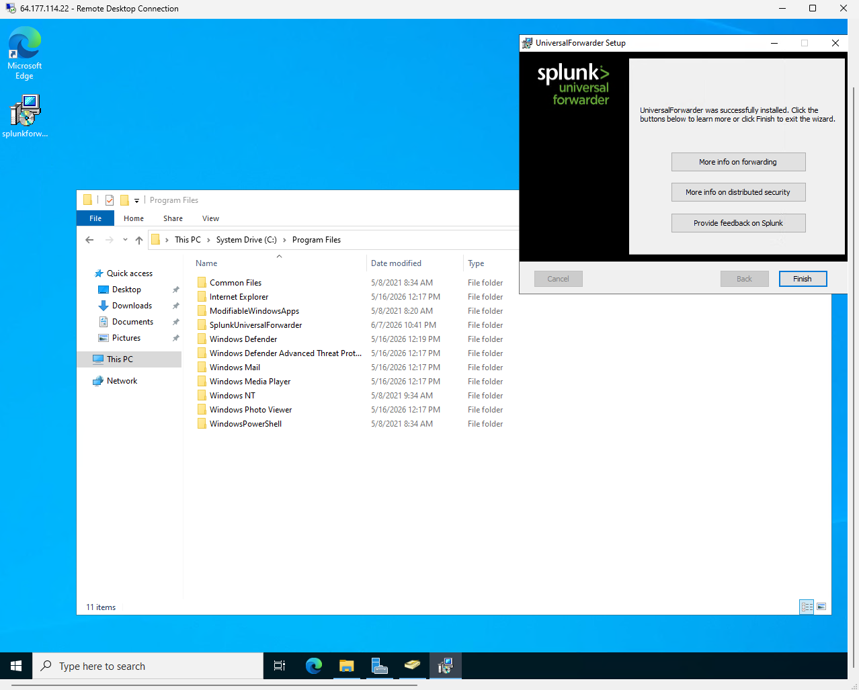Viewport: 859px width, 690px height.
Task: Select the Windows Defender folder
Action: tap(243, 339)
